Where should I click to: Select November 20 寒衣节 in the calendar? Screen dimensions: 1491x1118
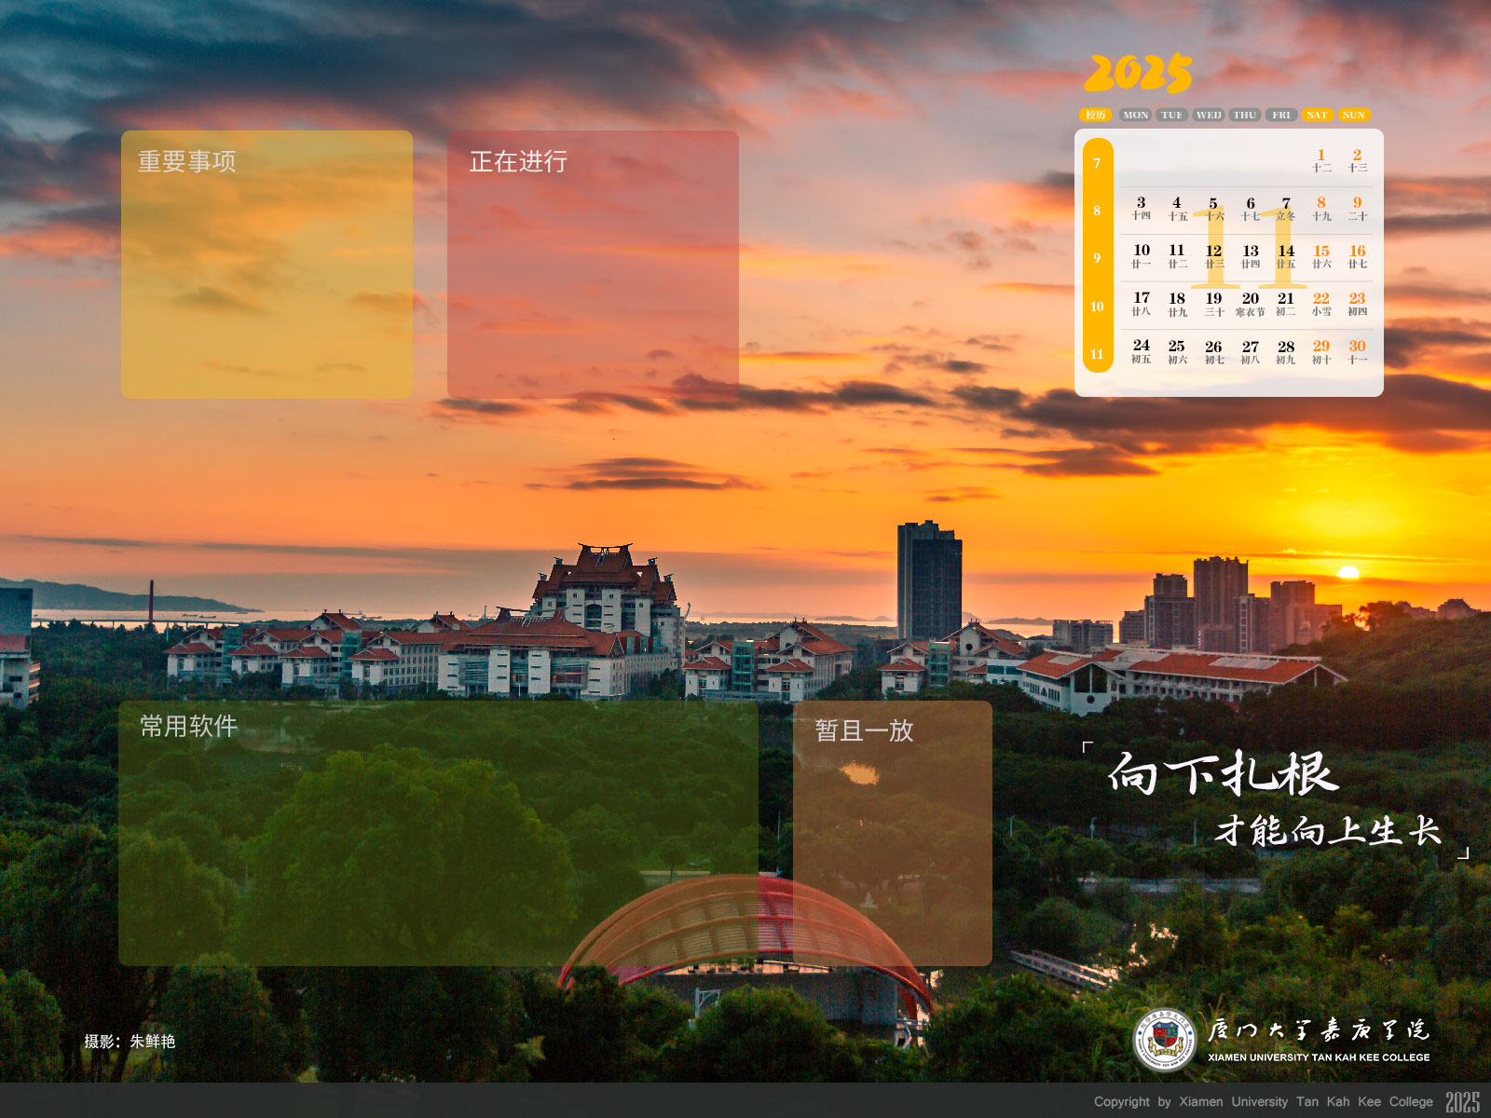1250,305
